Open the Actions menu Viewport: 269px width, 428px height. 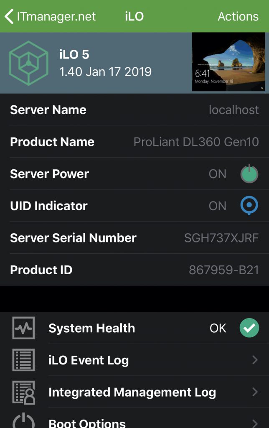coord(238,16)
